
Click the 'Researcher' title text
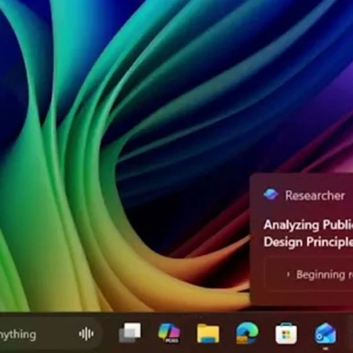tap(315, 195)
